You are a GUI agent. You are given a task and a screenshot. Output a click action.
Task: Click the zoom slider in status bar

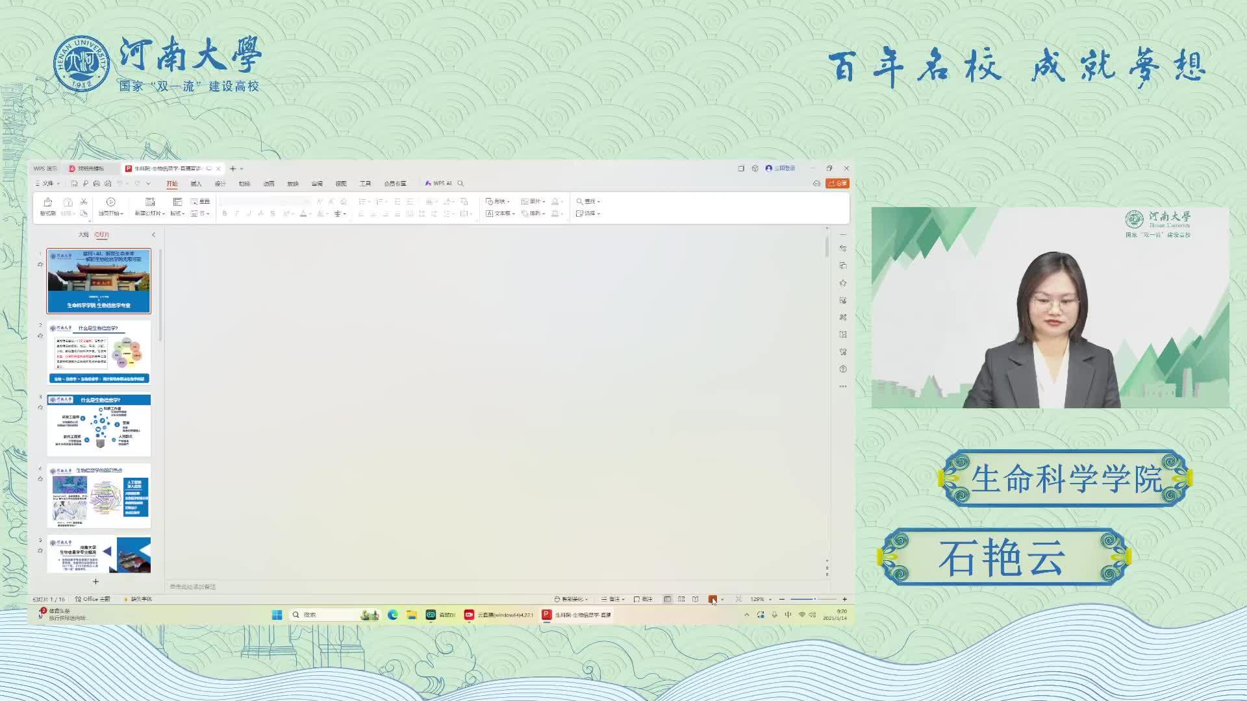coord(813,599)
